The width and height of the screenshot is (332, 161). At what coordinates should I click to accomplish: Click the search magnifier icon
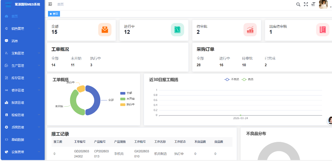point(298,4)
